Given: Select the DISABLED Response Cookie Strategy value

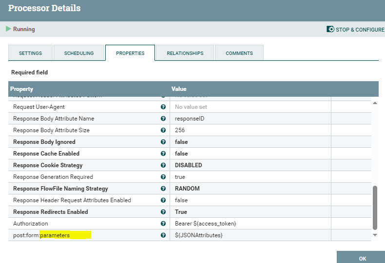Looking at the screenshot, I should [188, 165].
